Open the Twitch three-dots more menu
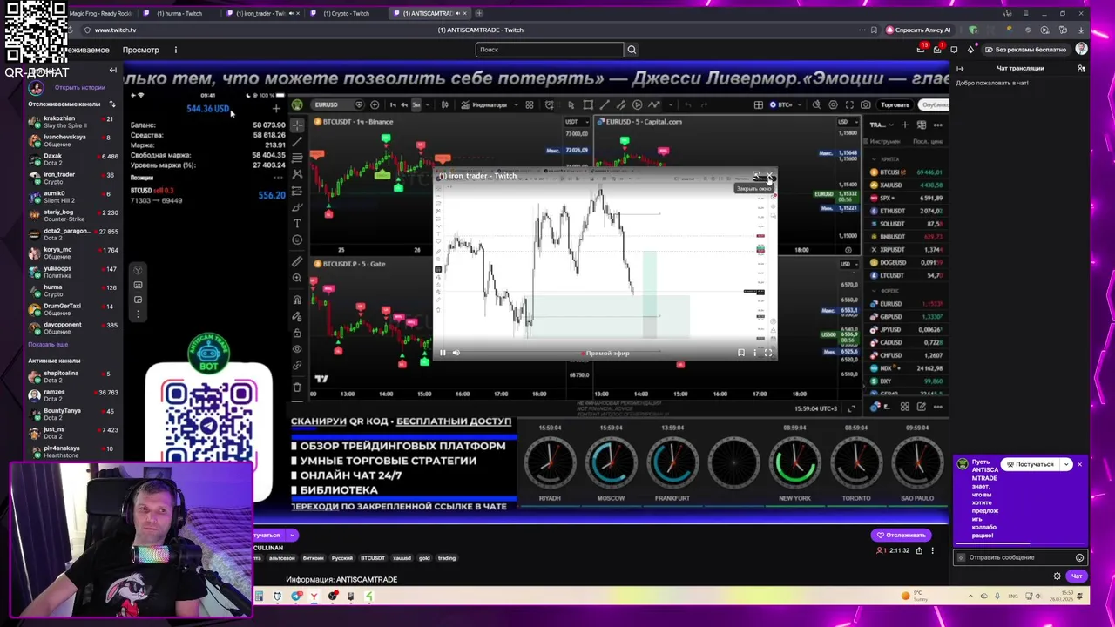 [x=175, y=50]
